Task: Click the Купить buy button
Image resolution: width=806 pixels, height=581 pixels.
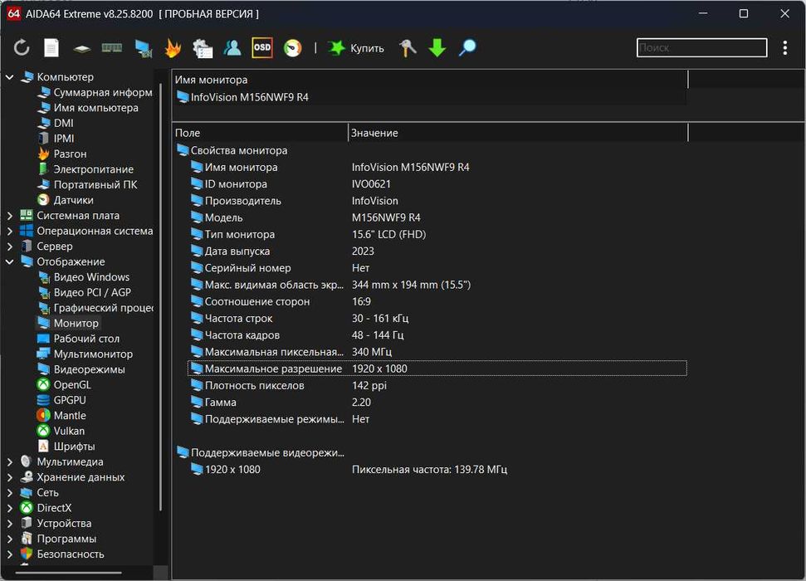Action: click(356, 48)
